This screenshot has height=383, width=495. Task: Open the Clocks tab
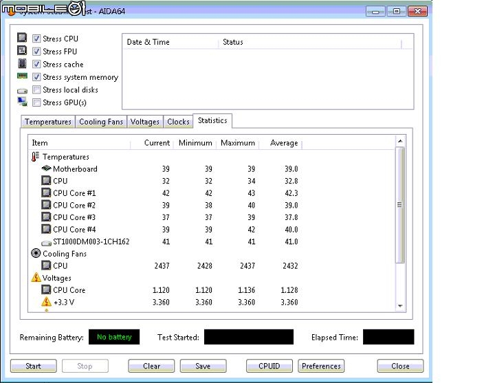coord(178,122)
